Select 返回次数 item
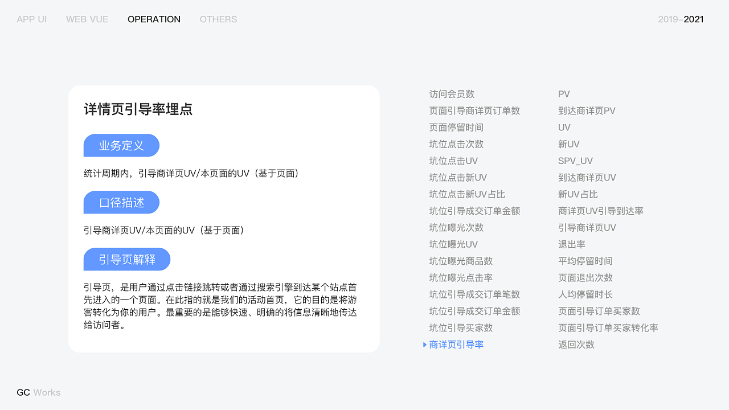This screenshot has width=729, height=410. [576, 345]
